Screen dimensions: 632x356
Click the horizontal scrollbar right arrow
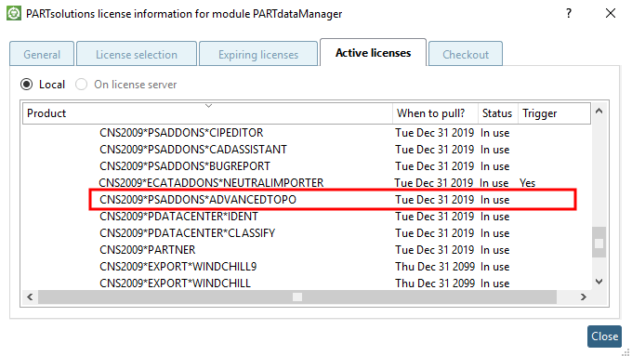point(584,297)
